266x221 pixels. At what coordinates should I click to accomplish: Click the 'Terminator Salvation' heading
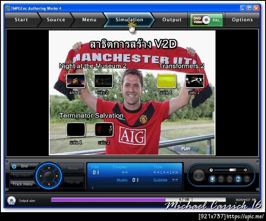pos(91,116)
